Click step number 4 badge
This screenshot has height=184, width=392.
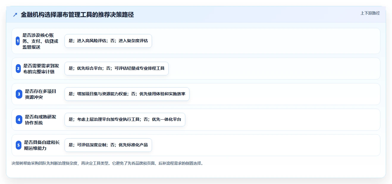(19, 120)
